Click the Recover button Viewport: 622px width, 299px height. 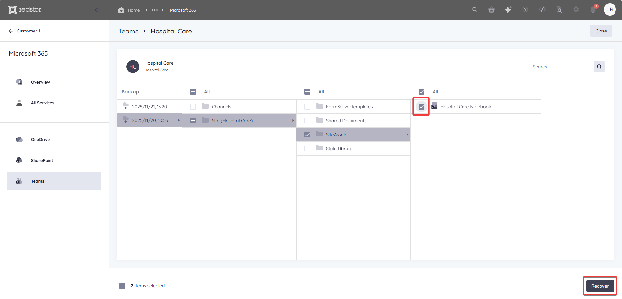tap(600, 286)
